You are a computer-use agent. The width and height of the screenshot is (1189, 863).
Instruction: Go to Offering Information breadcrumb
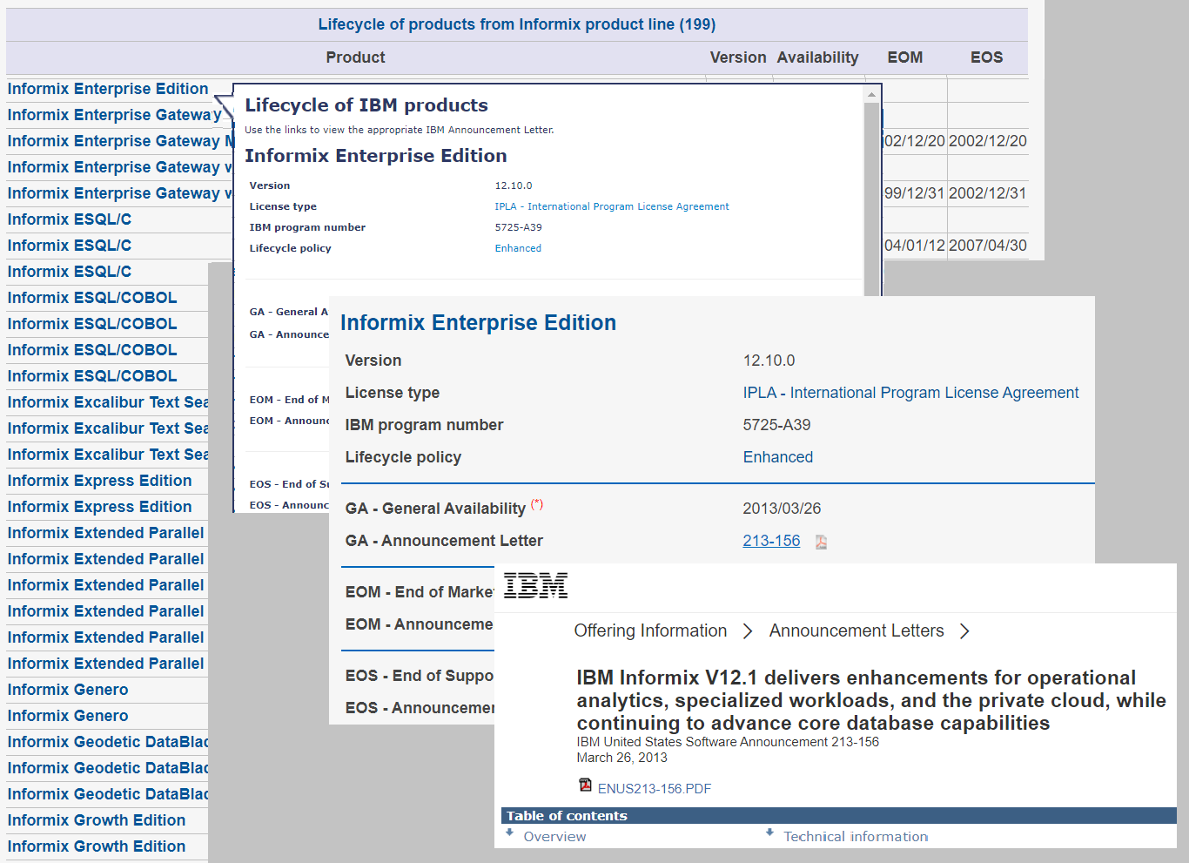650,630
